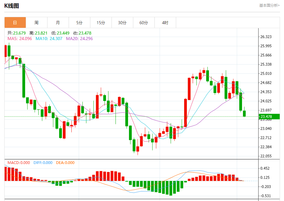Click the 23.040 price axis label
284x201 pixels.
(x=266, y=128)
